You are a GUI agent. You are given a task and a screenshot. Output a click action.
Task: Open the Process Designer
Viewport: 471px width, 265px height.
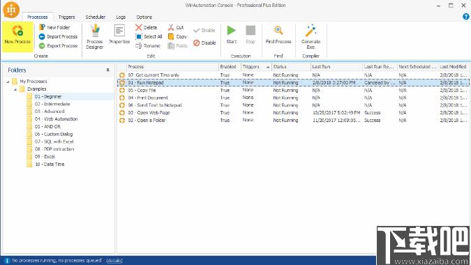[95, 37]
